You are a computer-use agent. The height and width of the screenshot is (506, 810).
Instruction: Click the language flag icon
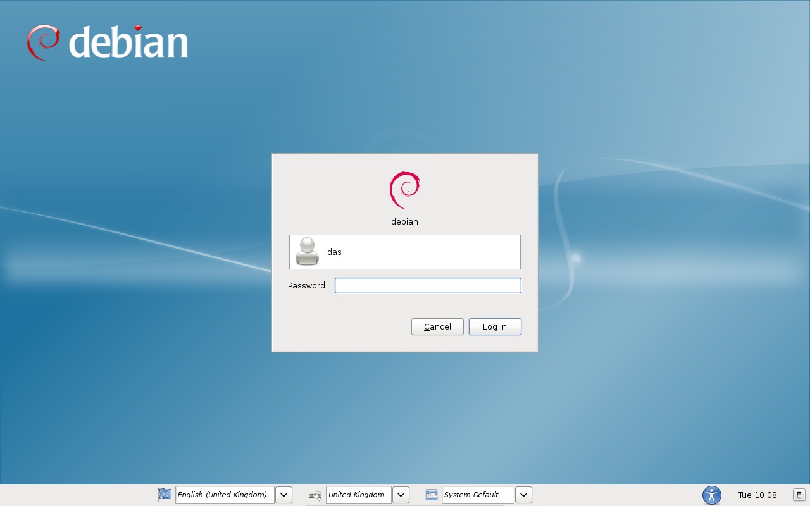165,495
